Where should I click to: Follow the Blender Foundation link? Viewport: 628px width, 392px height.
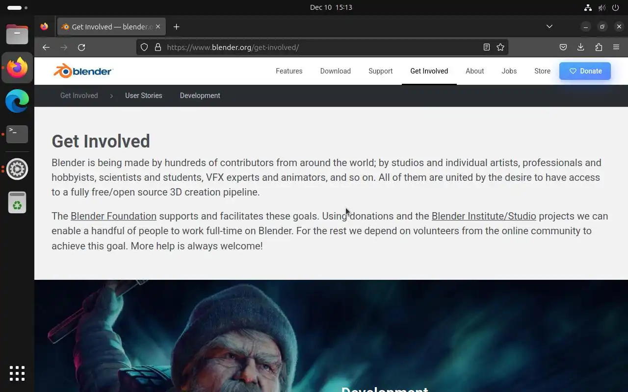coord(113,216)
